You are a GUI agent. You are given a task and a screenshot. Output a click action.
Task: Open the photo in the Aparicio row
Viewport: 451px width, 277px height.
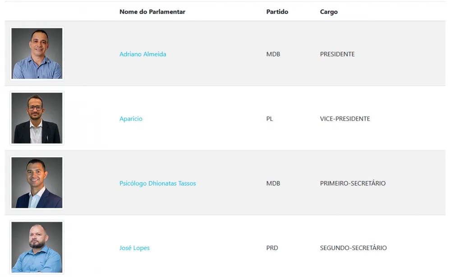click(x=37, y=118)
